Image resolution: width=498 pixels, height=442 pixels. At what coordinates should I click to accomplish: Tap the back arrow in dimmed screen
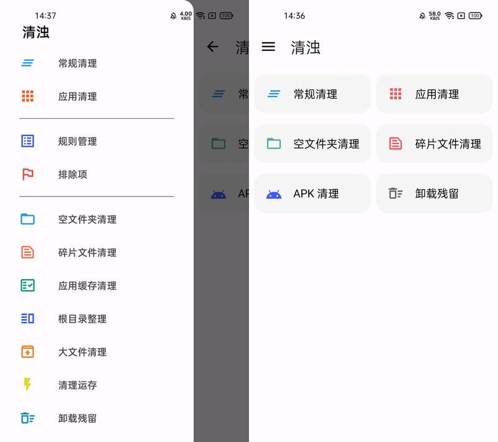click(x=212, y=47)
